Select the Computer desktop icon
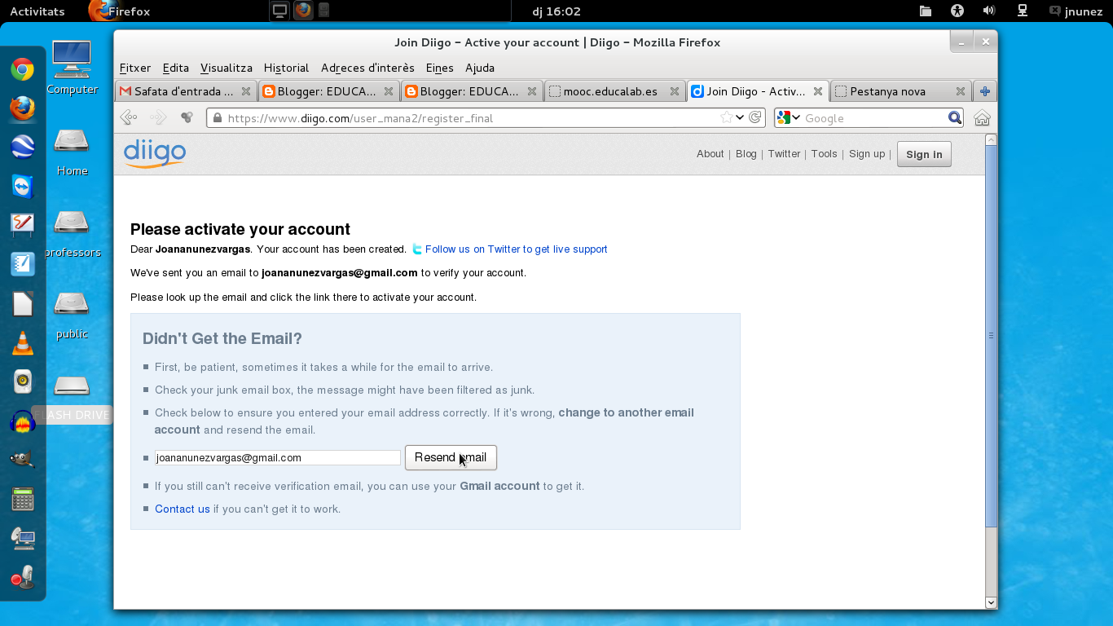 click(72, 68)
